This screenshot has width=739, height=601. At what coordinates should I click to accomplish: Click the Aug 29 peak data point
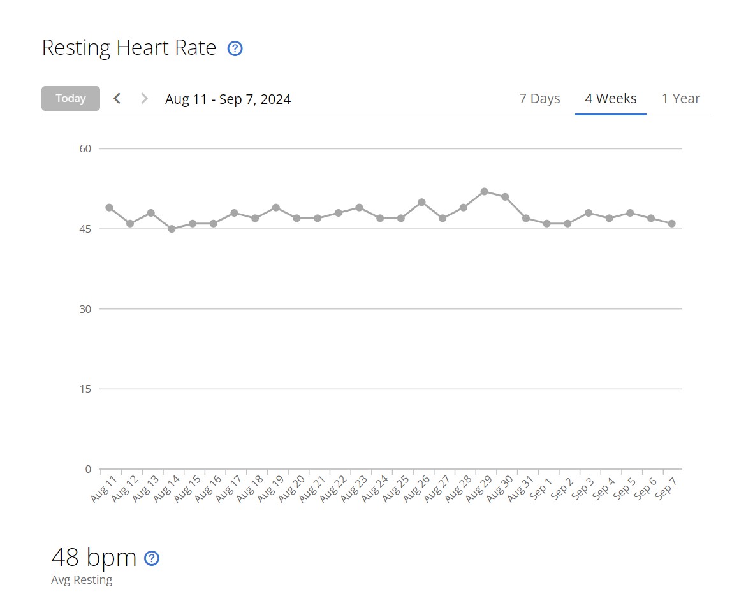pos(484,192)
